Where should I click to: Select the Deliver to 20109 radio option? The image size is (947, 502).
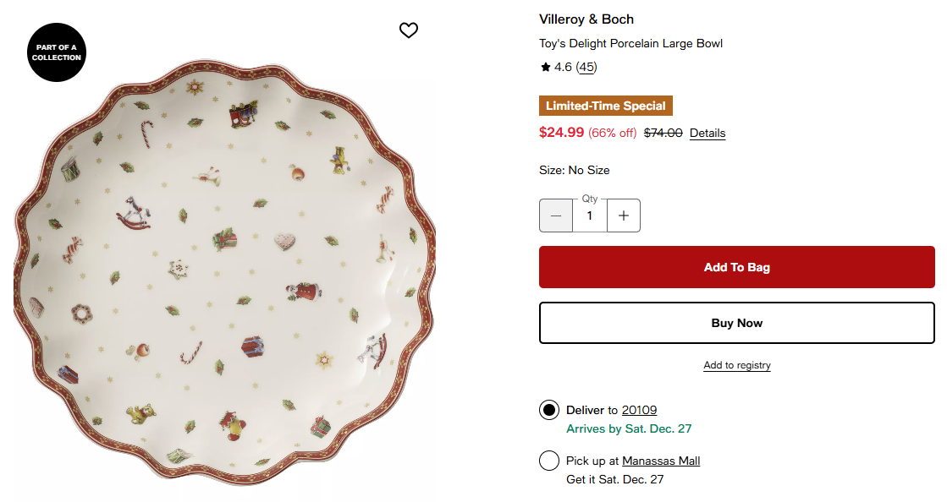(x=549, y=410)
